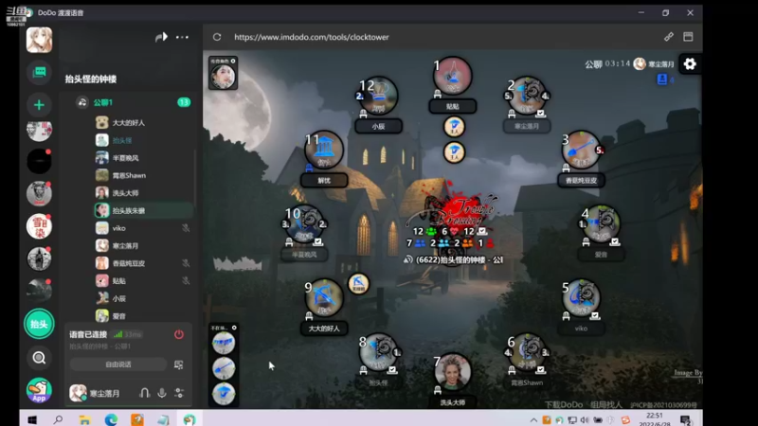The width and height of the screenshot is (758, 426).
Task: Click seat 1 character token
Action: click(x=453, y=76)
